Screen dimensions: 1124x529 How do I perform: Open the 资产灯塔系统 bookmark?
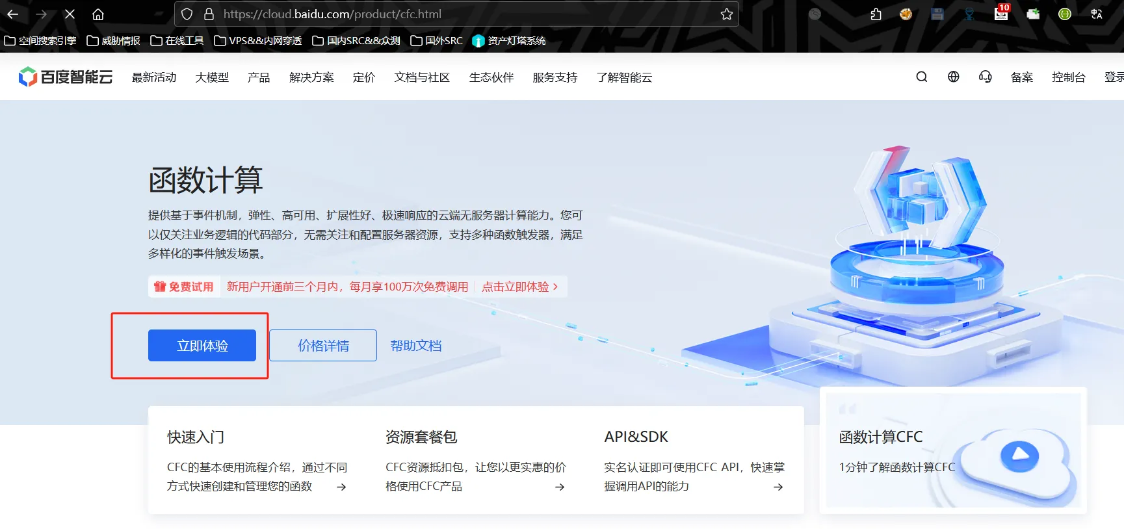(509, 41)
